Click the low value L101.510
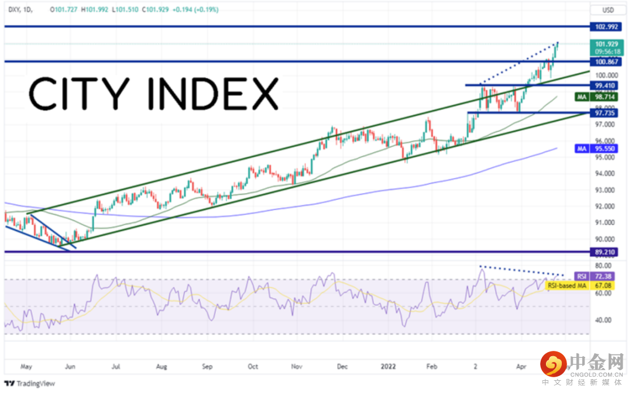 (x=125, y=9)
